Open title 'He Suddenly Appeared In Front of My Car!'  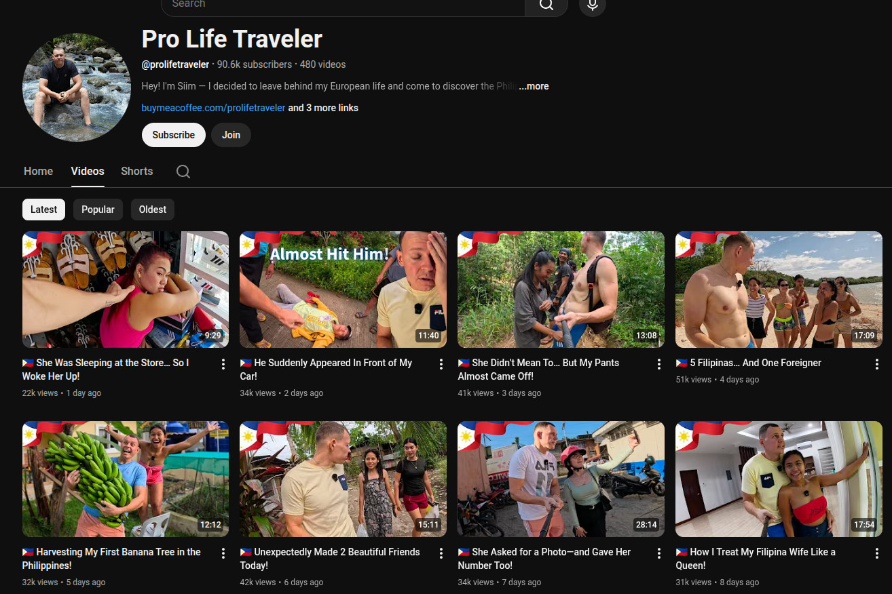pos(327,370)
